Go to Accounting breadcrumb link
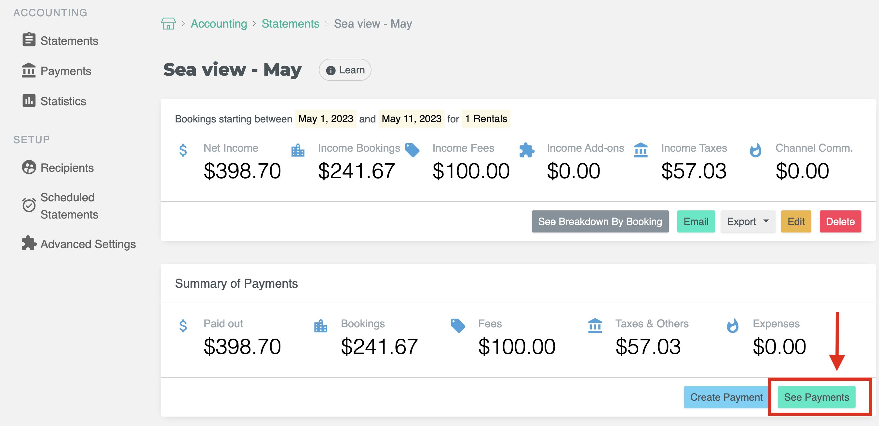 pyautogui.click(x=219, y=24)
